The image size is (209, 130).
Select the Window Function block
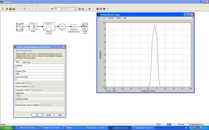click(49, 27)
